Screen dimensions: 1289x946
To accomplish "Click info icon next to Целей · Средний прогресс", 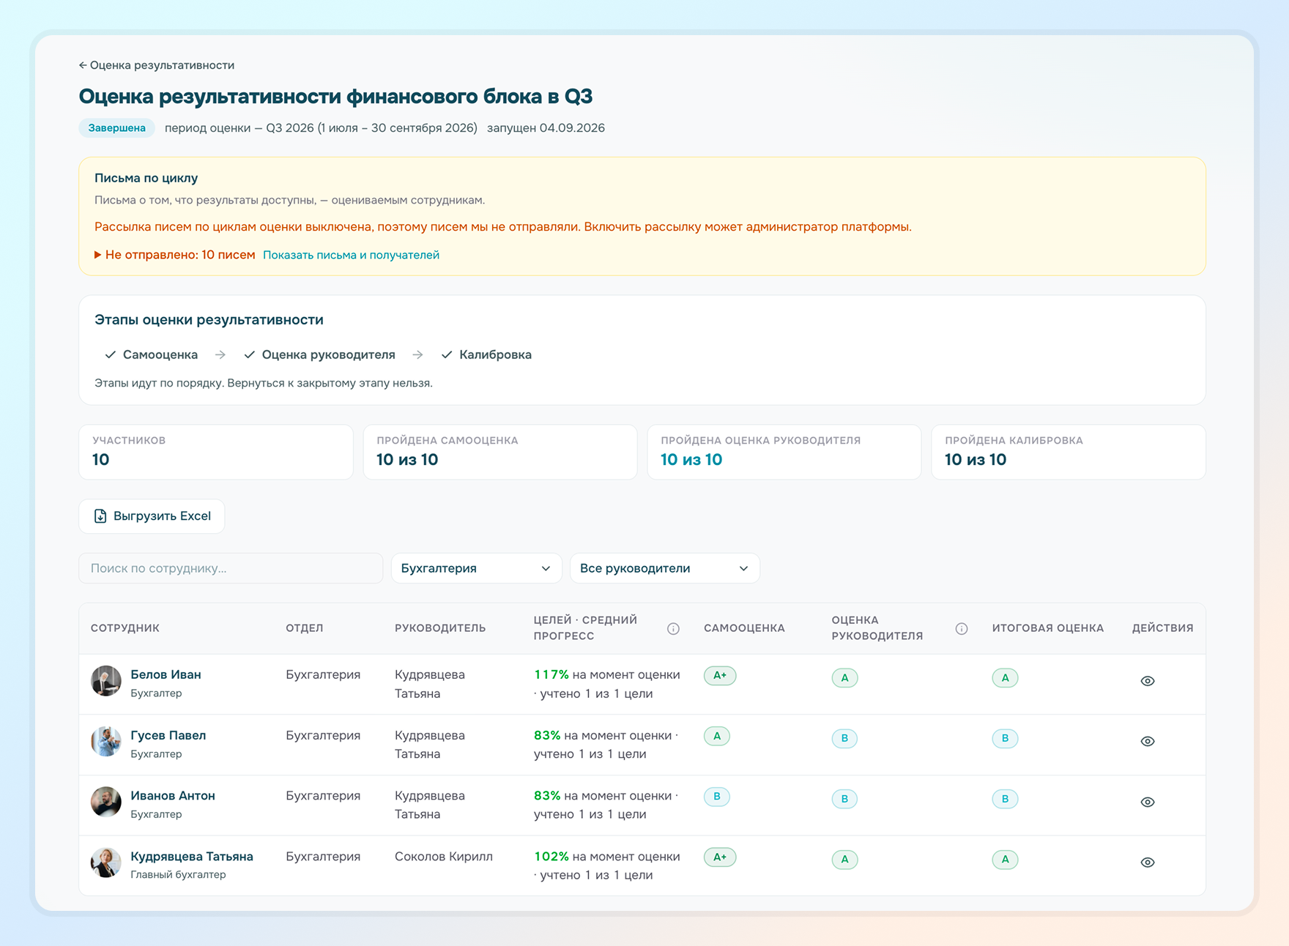I will [x=673, y=628].
